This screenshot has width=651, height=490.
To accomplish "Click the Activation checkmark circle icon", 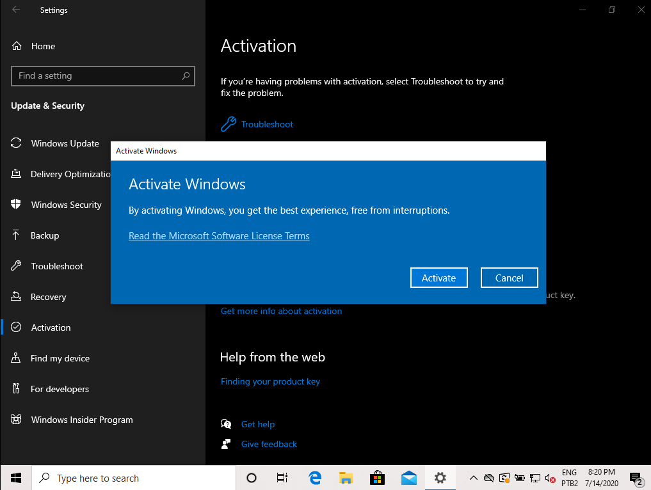I will (16, 327).
